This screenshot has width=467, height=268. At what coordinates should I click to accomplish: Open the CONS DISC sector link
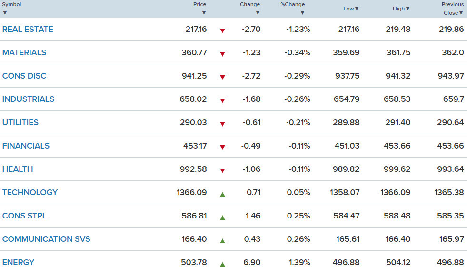(24, 76)
